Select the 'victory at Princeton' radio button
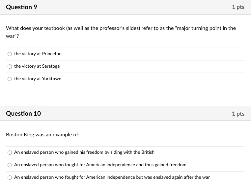 [x=10, y=54]
